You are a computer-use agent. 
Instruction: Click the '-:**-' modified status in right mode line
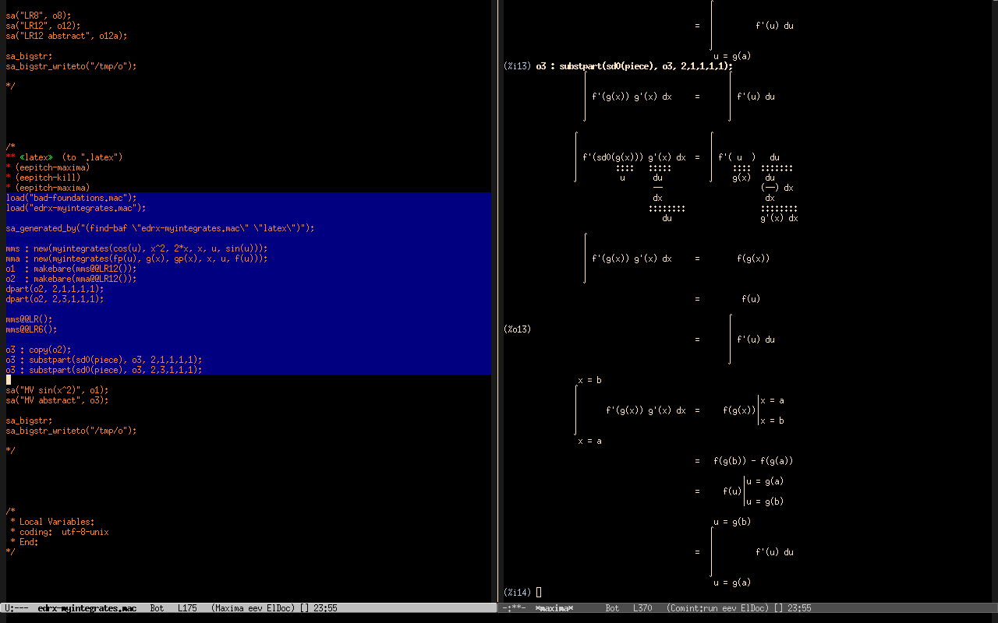[x=515, y=608]
